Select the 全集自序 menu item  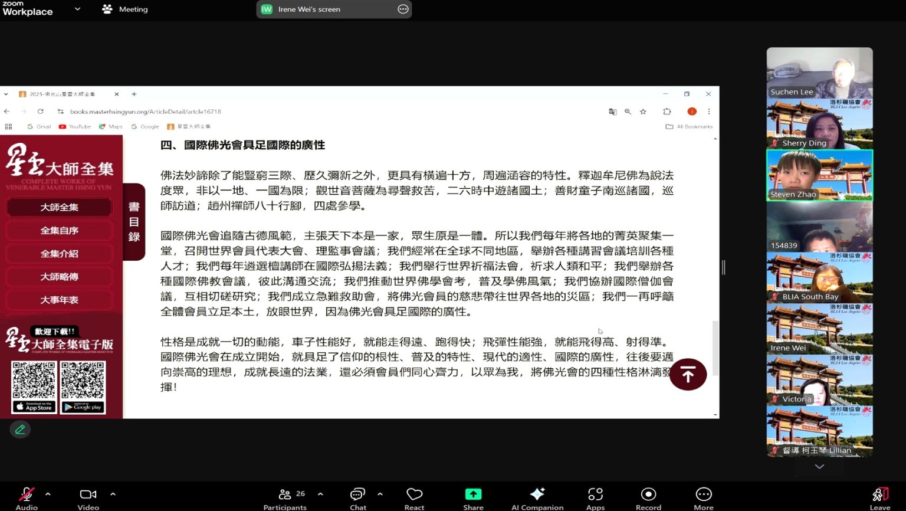point(59,230)
